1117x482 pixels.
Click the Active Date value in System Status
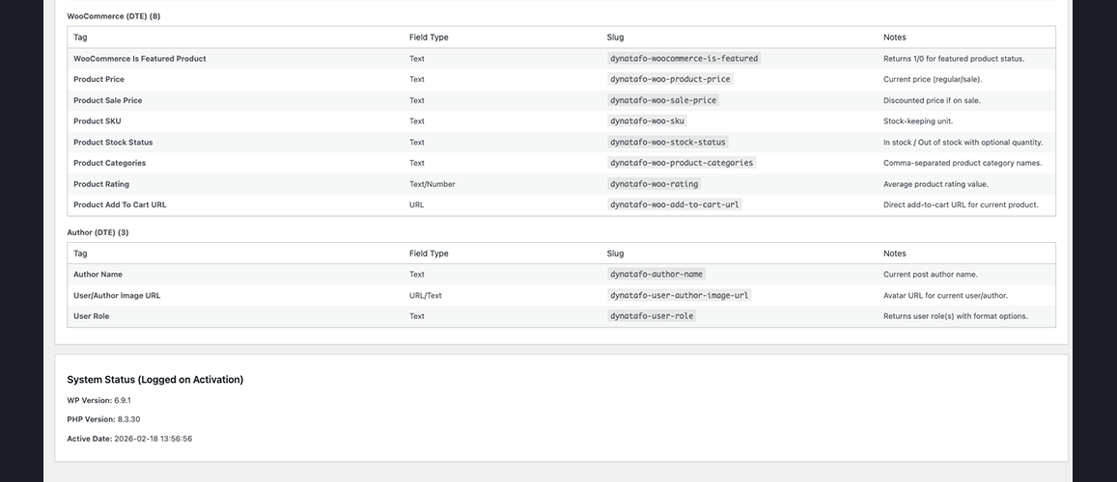point(154,439)
